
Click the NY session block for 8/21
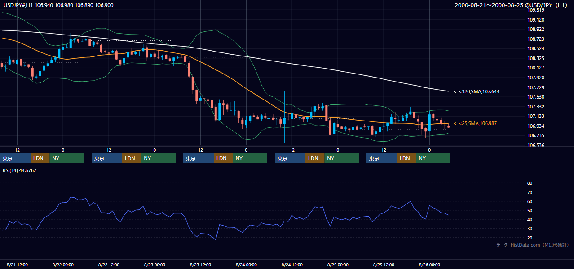tap(66, 158)
